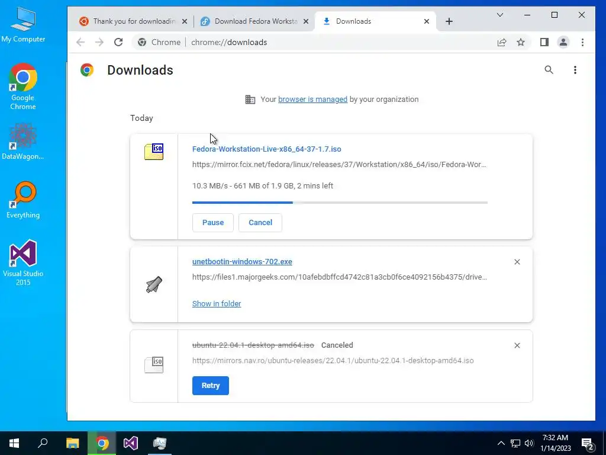Open the 'browser is managed' link

click(312, 100)
